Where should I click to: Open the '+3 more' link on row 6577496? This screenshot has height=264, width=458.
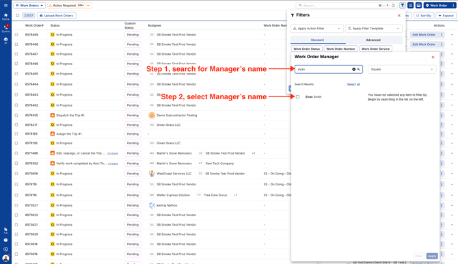(x=113, y=153)
